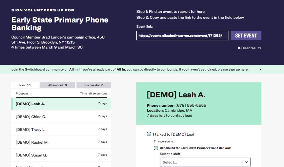
Task: Open the sign up 'here' link
Action: 244,69
